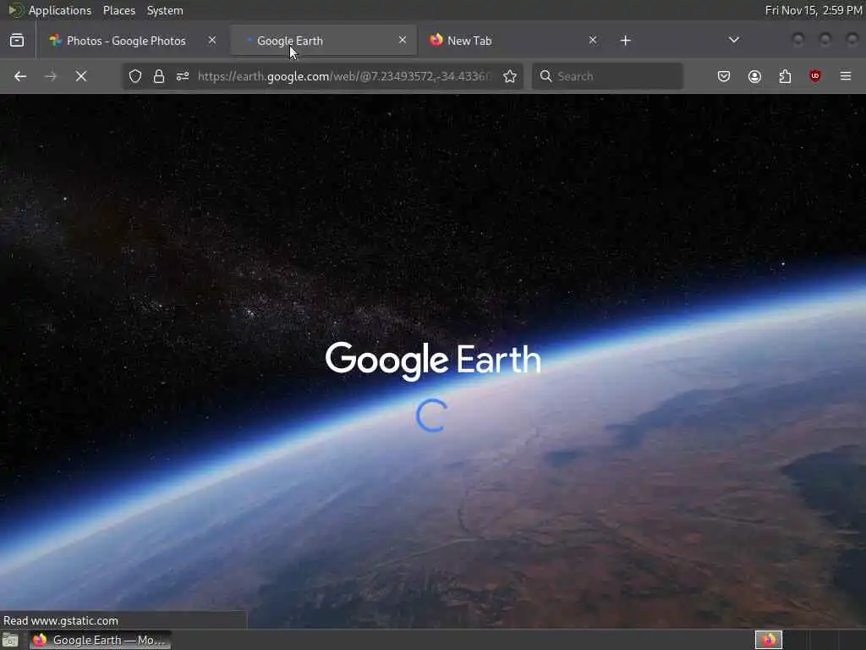Open the Places menu
866x650 pixels.
tap(118, 10)
